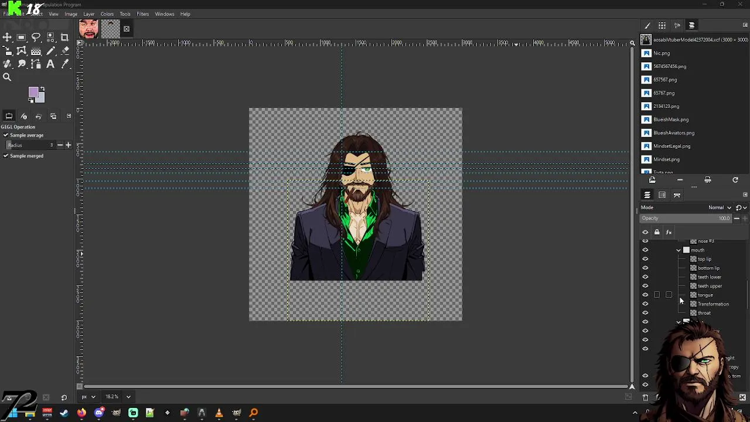750x422 pixels.
Task: Select the Rectangle Select tool
Action: click(22, 38)
